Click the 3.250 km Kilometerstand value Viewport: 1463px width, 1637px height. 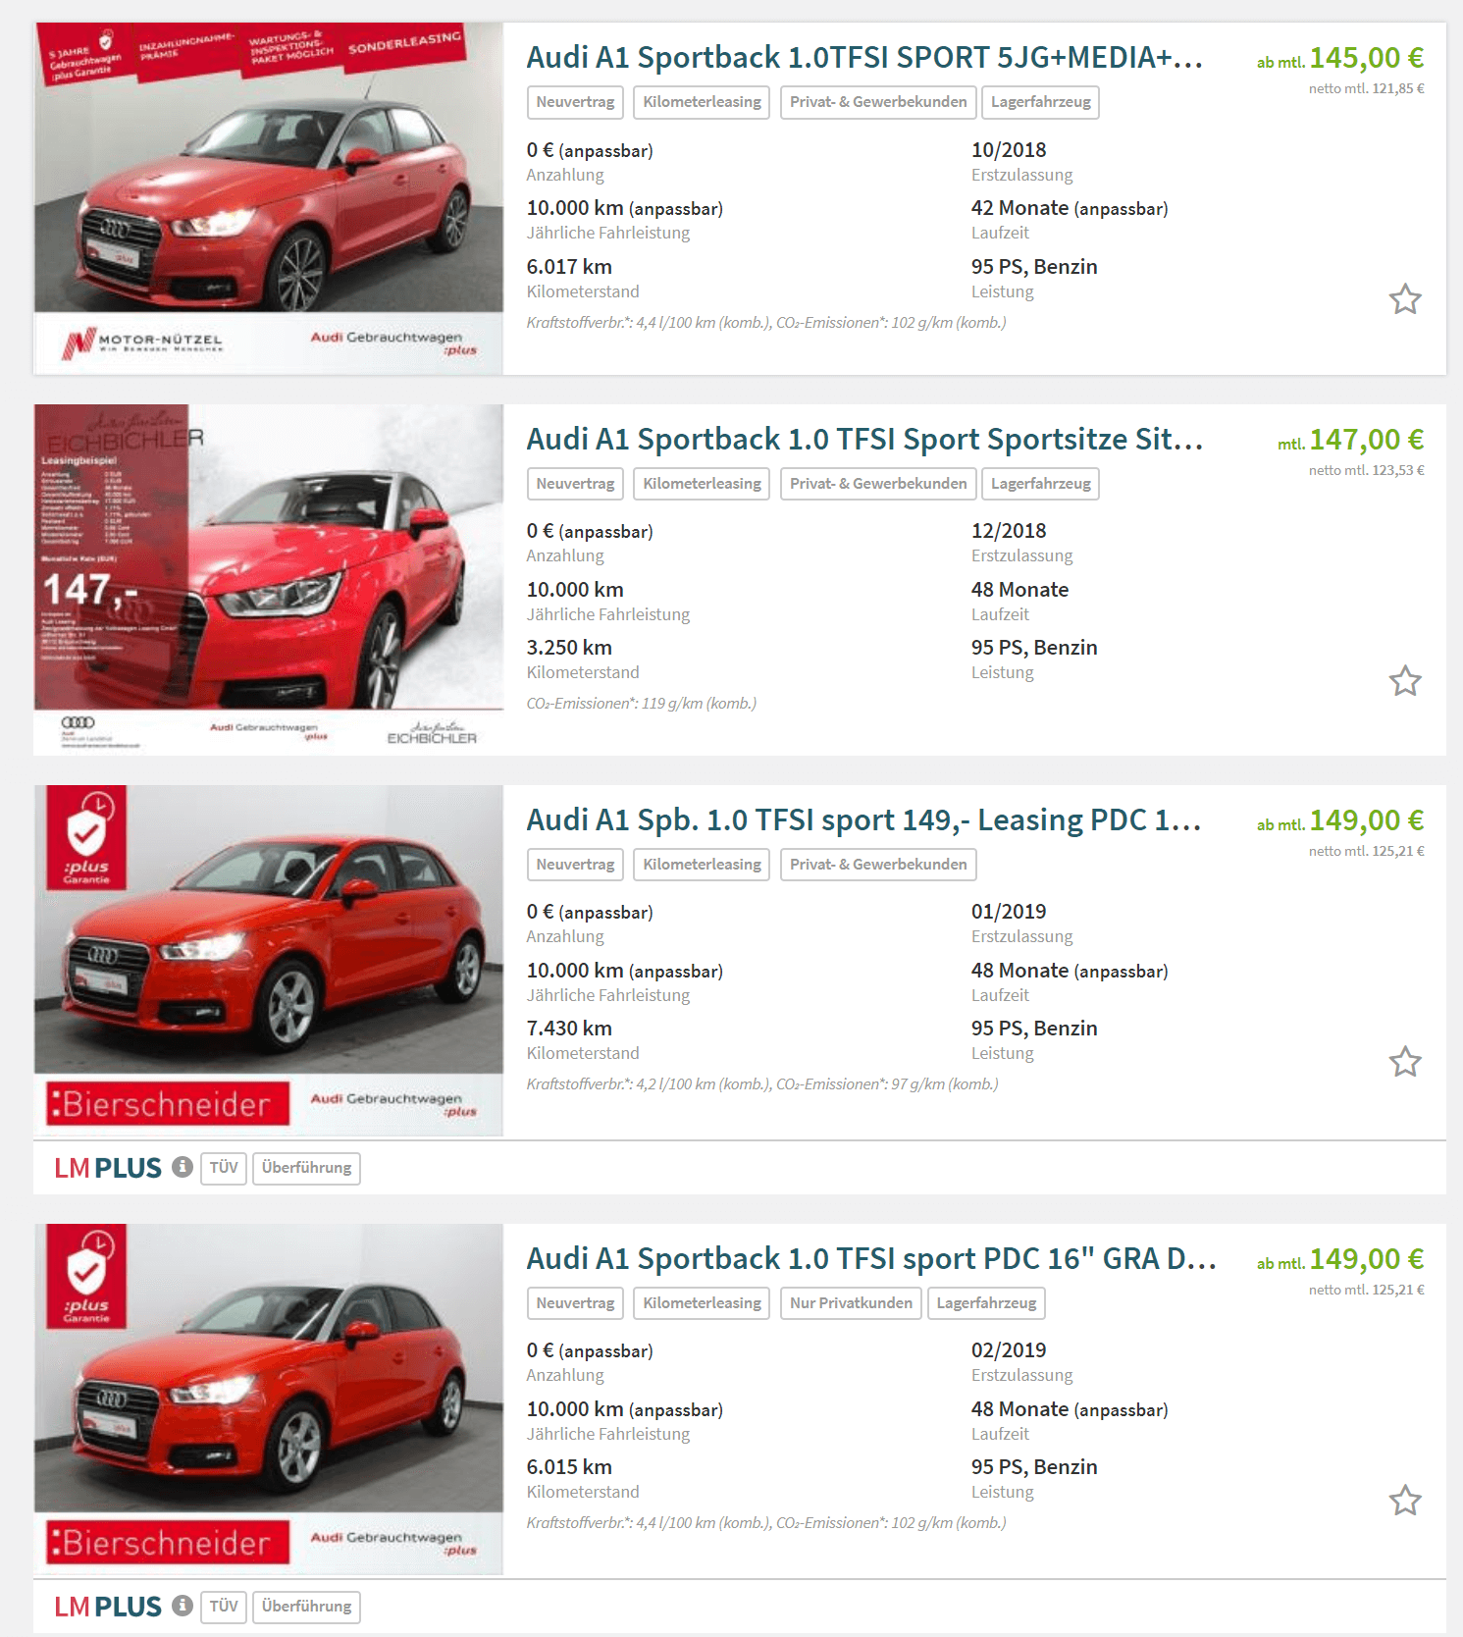569,648
